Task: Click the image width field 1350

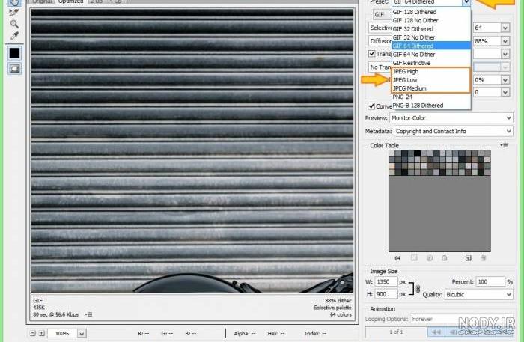Action: coord(386,282)
